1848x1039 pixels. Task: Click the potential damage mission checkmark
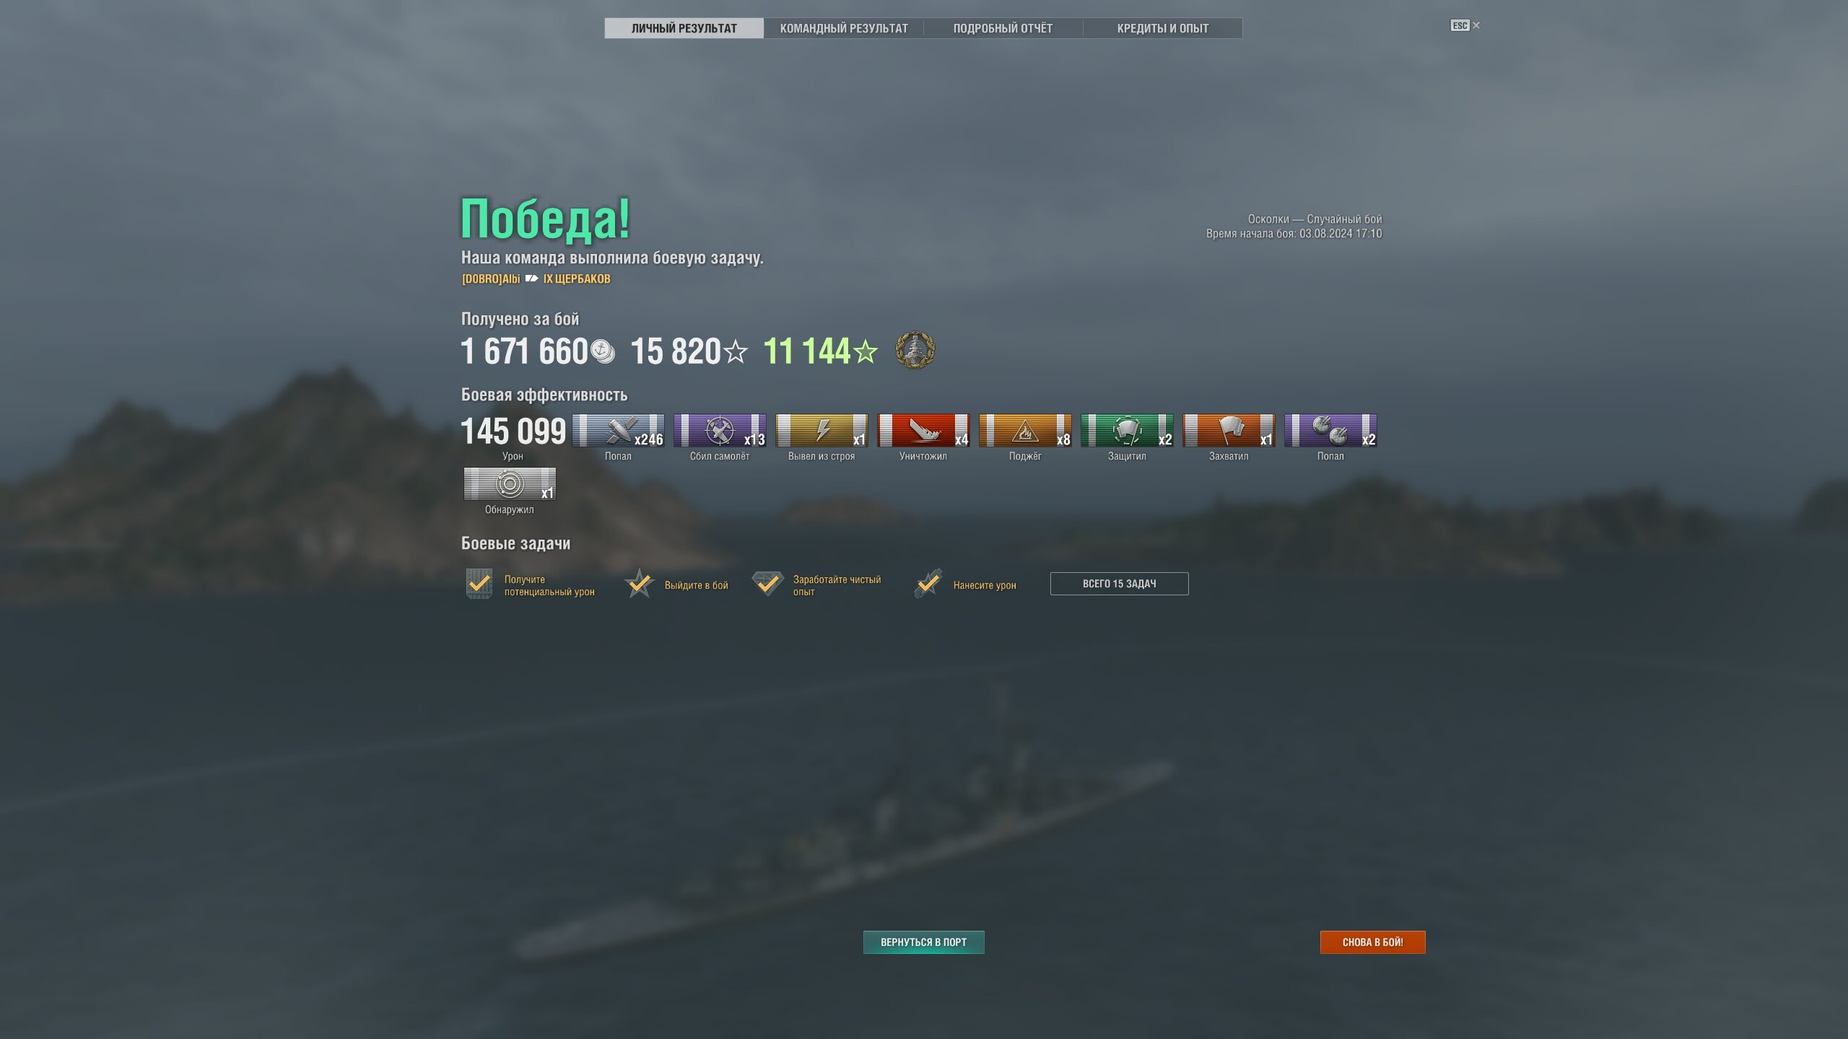point(479,584)
